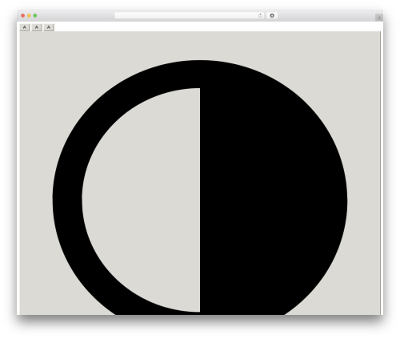The image size is (400, 339).
Task: Click the black half-circle graphic
Action: pos(200,188)
